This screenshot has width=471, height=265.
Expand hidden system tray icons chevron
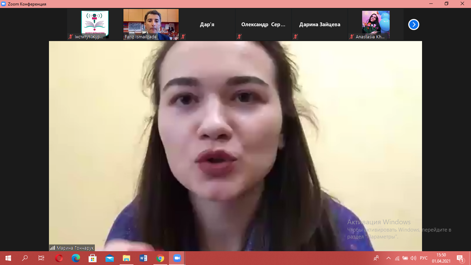pyautogui.click(x=389, y=258)
